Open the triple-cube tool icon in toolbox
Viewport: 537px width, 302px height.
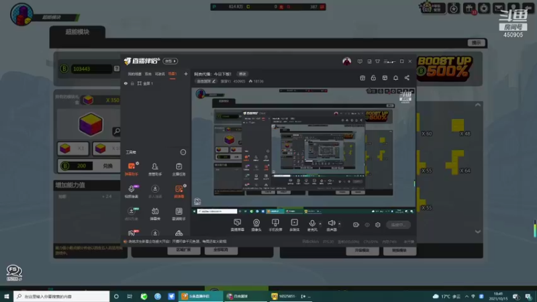[x=179, y=233]
